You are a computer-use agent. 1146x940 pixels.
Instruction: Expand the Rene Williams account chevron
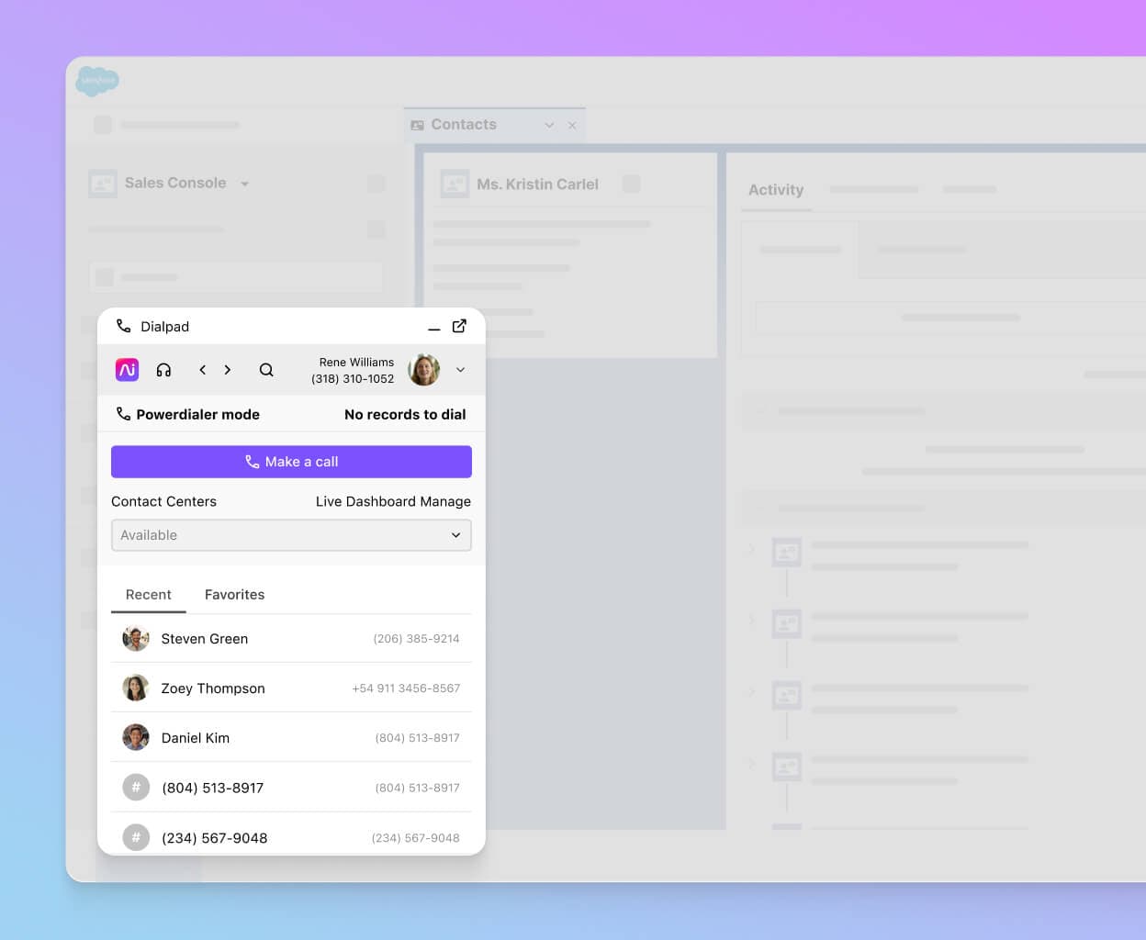(460, 370)
